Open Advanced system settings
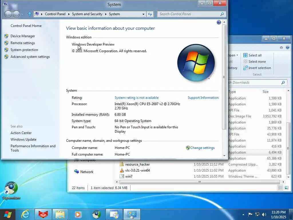293x220 pixels. click(30, 57)
